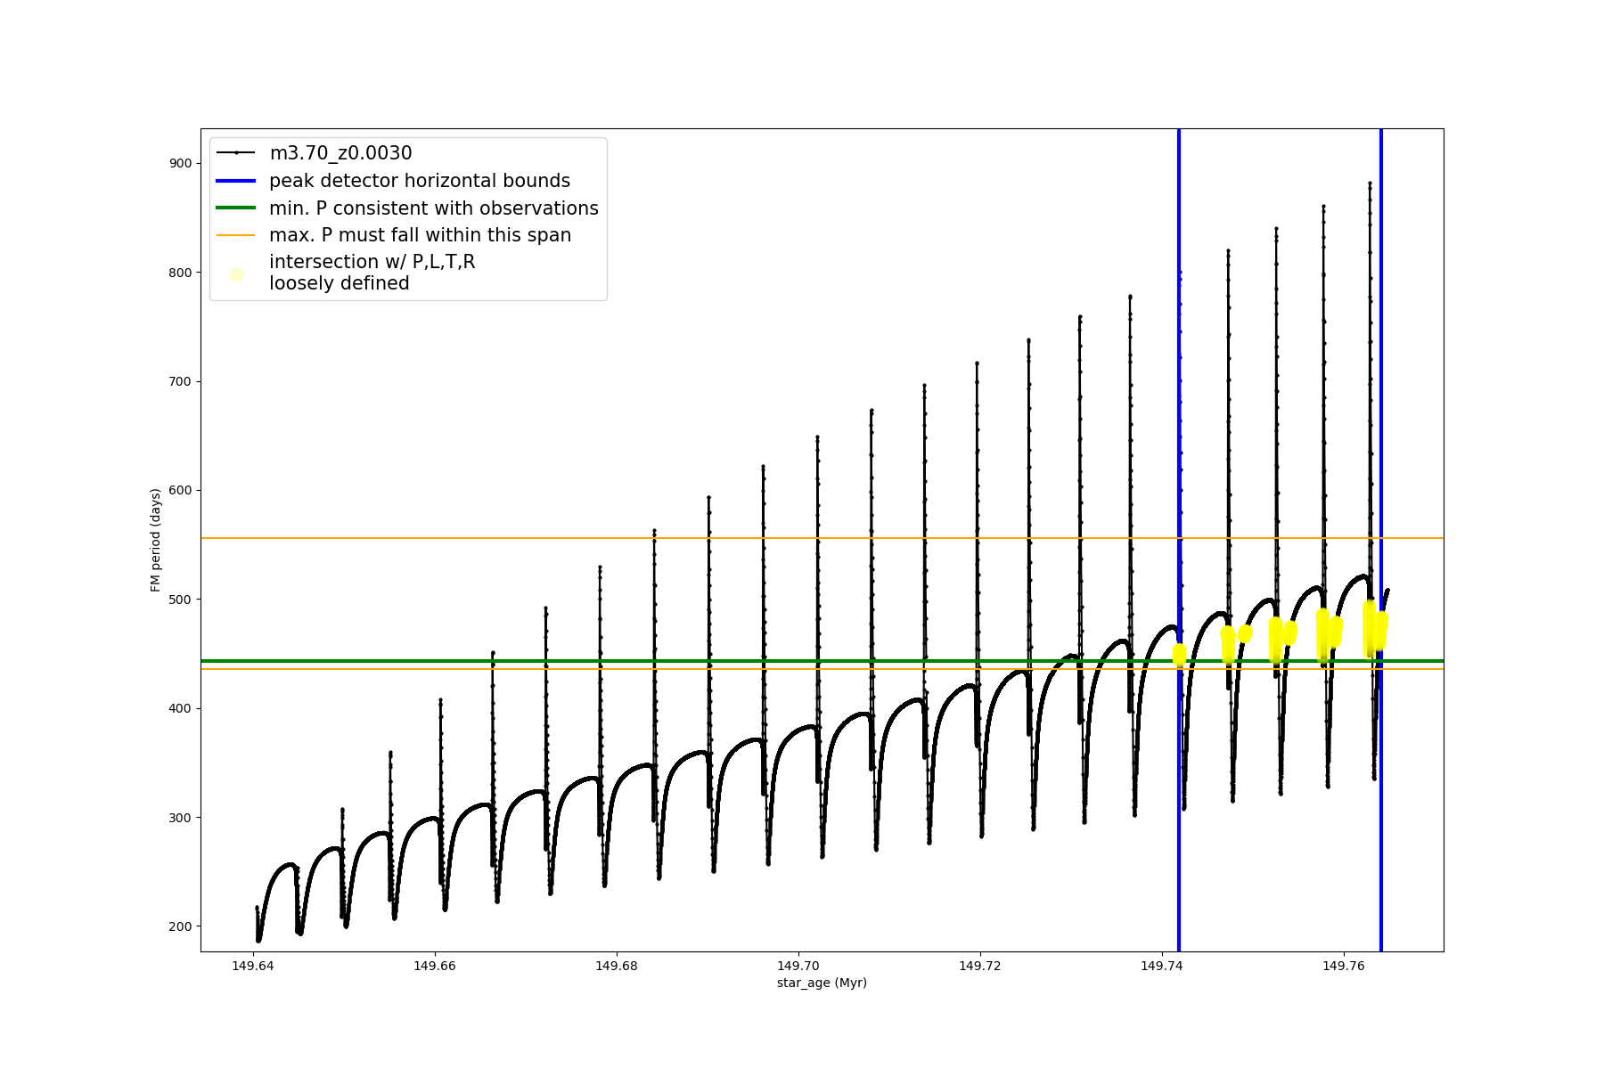This screenshot has width=1604, height=1069.
Task: Click the blue line swatch in legend
Action: pos(236,181)
